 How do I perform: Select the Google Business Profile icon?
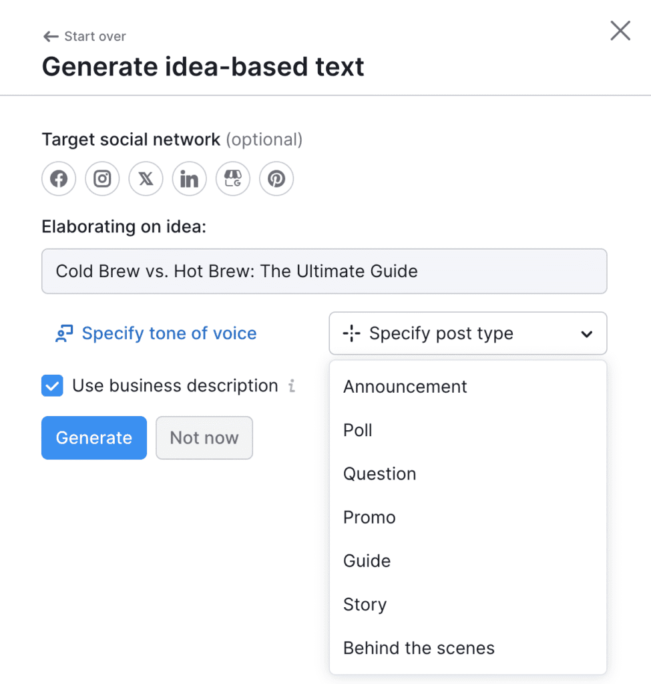click(x=232, y=179)
